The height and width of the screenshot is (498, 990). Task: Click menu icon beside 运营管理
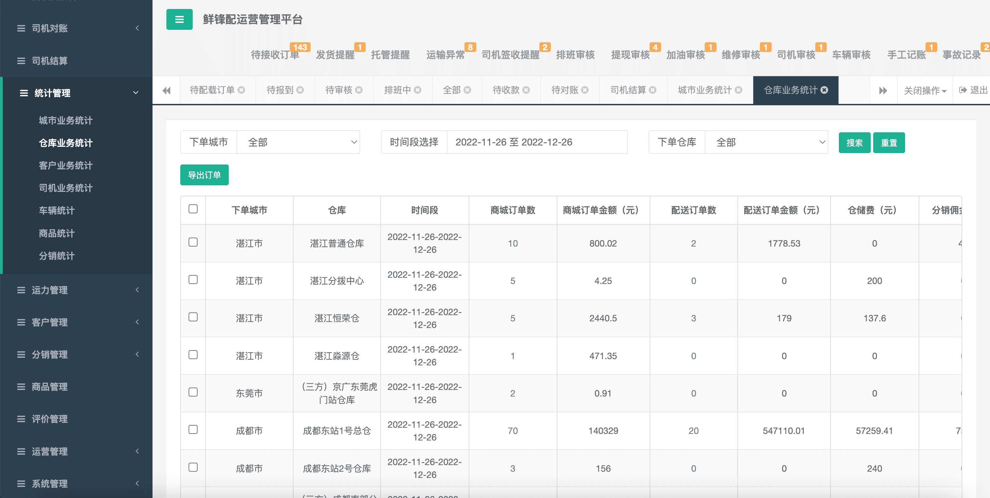coord(21,452)
